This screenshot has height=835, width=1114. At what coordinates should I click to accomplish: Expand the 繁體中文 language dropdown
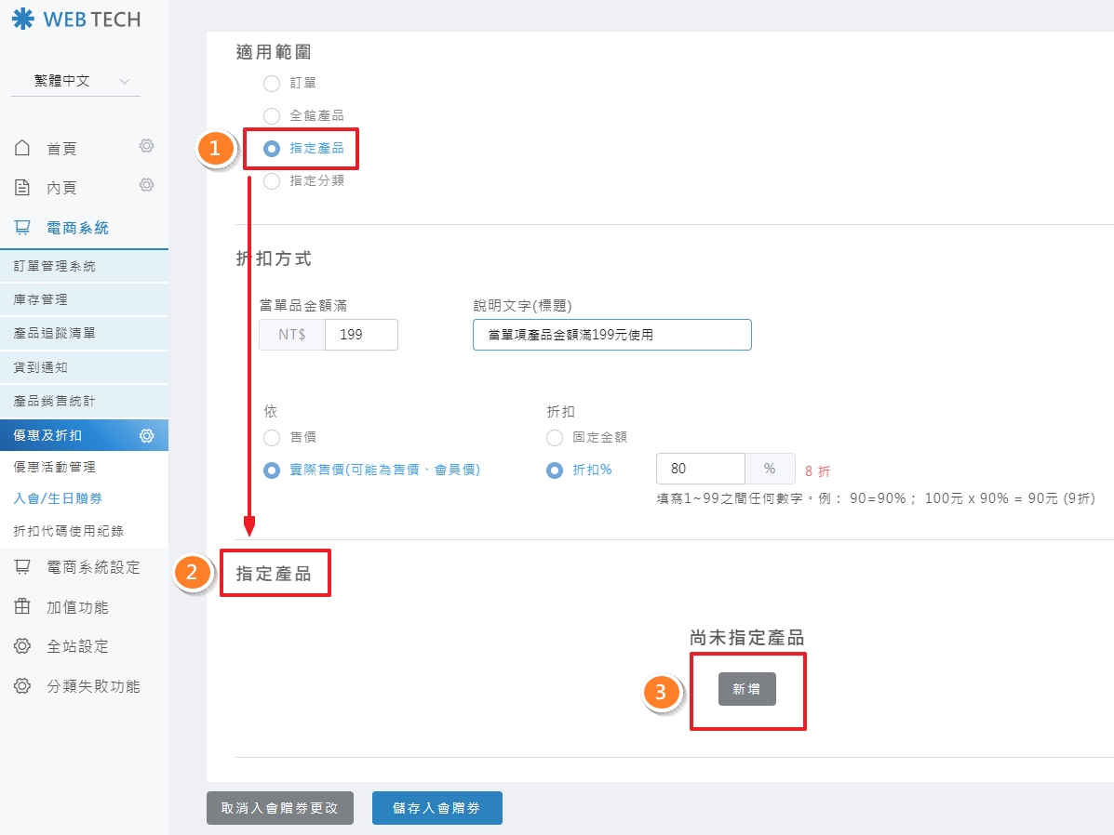75,82
